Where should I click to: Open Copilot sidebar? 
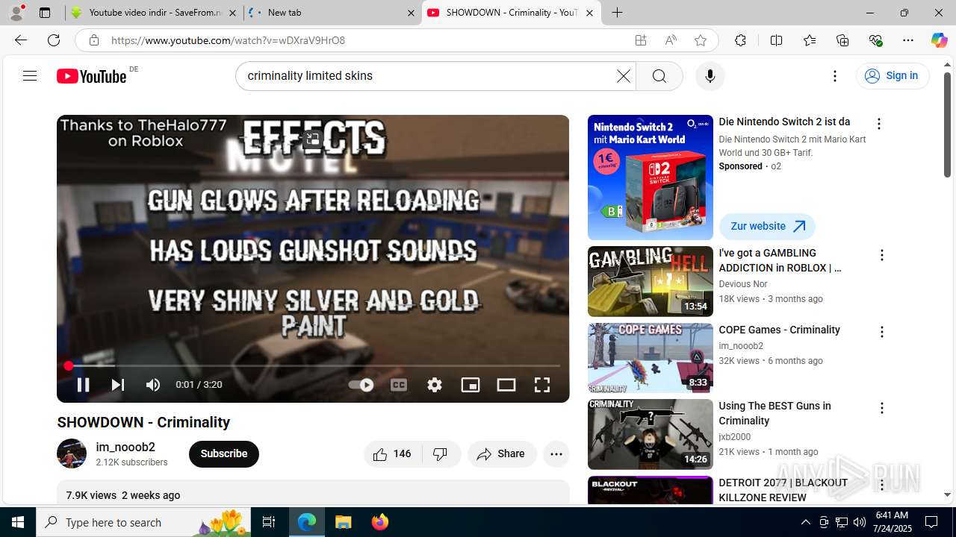coord(939,40)
